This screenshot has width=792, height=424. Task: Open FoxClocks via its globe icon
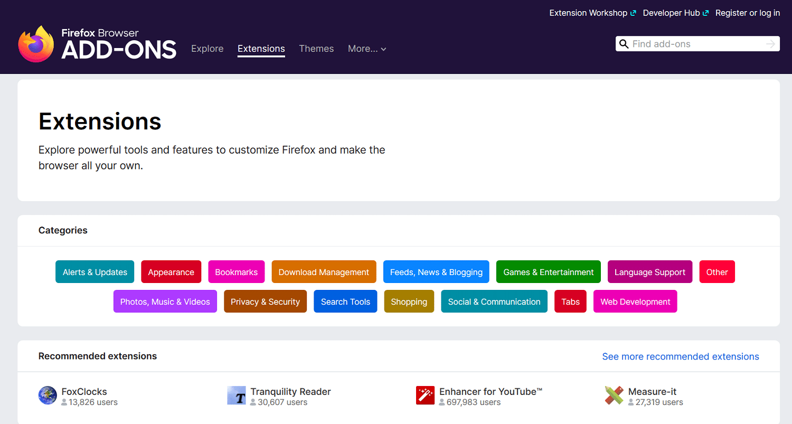[x=48, y=395]
